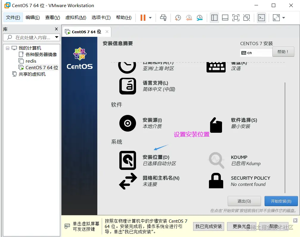Image resolution: width=300 pixels, height=237 pixels.
Task: Revert the VM to its snapshot
Action: pos(189,18)
